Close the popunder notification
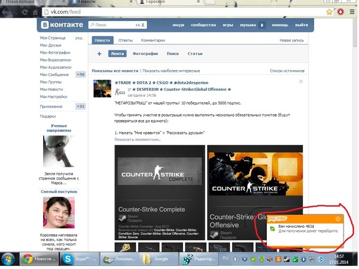The height and width of the screenshot is (269, 359). click(337, 219)
